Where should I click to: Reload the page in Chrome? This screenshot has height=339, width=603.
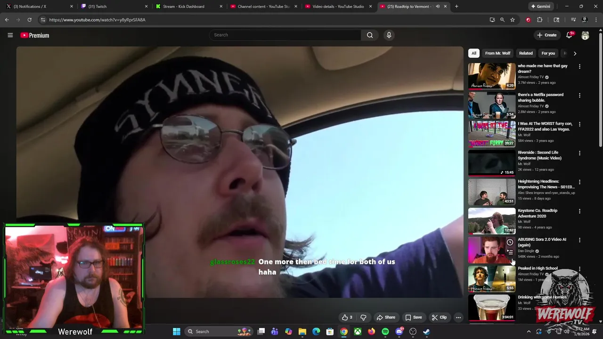point(29,20)
